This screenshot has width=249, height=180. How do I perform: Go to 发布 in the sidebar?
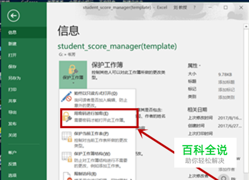click(x=24, y=124)
